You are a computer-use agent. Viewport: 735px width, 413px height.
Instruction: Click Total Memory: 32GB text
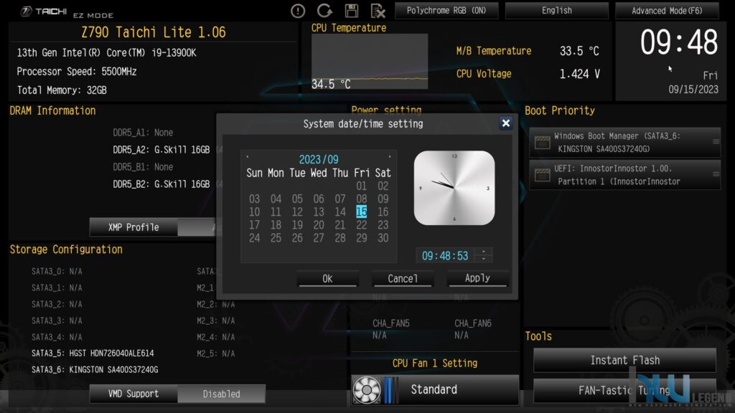[62, 90]
